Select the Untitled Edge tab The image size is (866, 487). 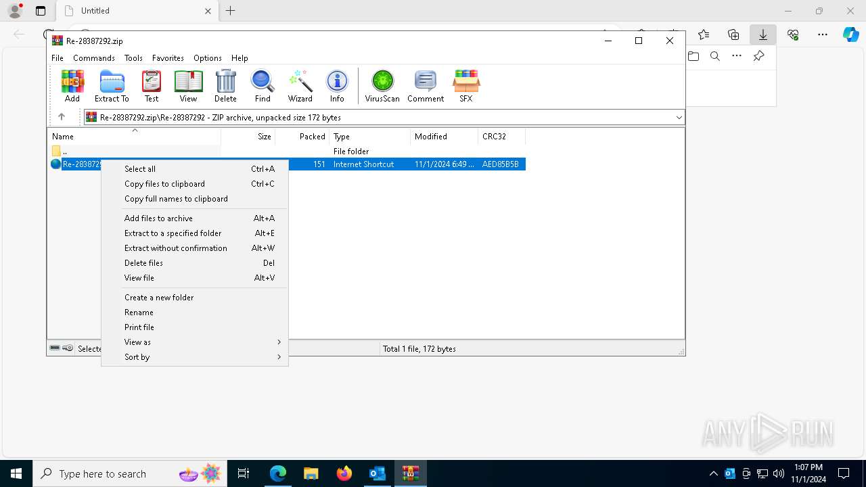[x=136, y=11]
